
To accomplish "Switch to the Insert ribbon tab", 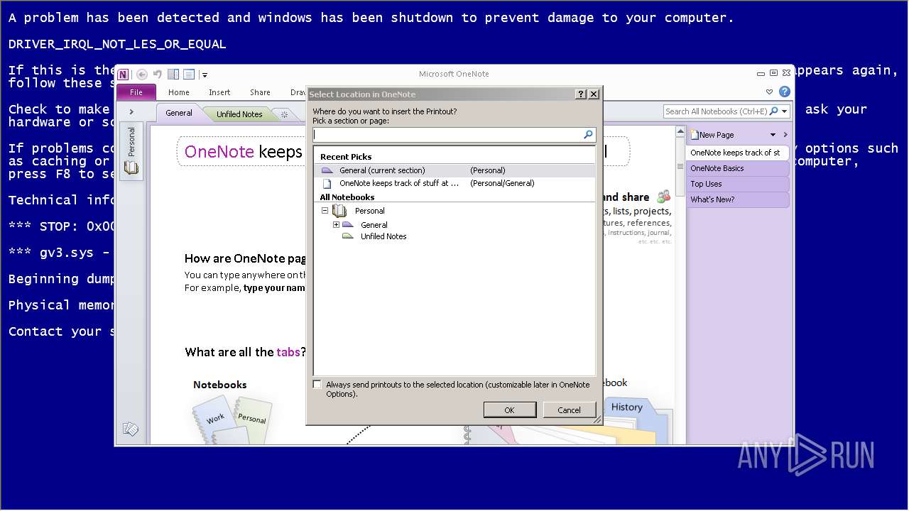I will (x=219, y=92).
